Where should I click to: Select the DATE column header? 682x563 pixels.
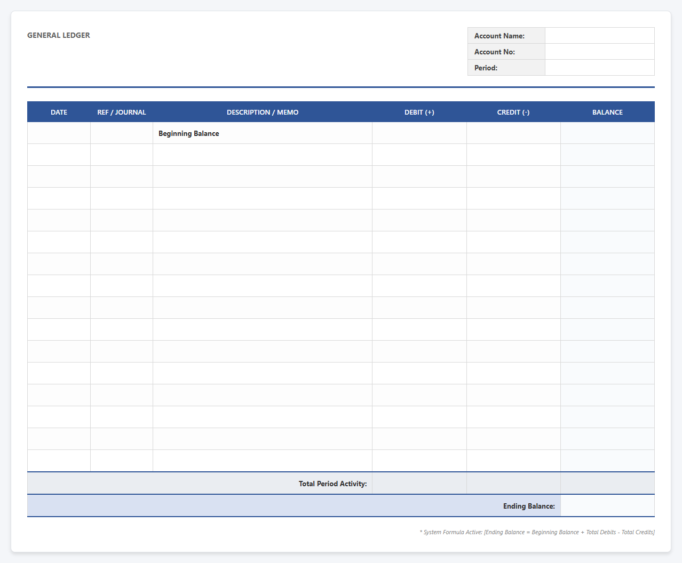tap(59, 112)
